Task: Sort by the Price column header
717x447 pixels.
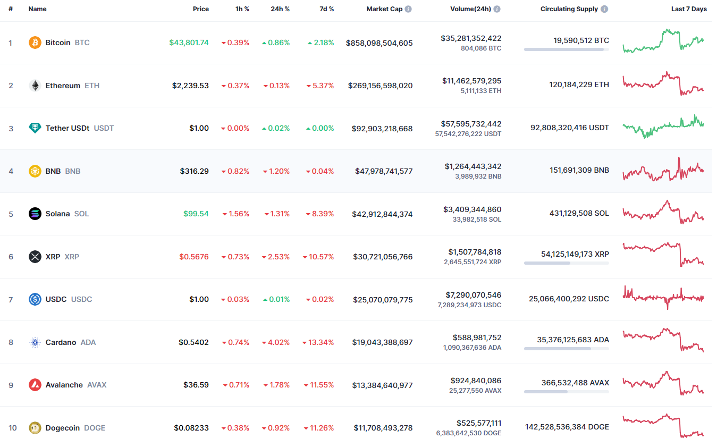Action: [200, 9]
